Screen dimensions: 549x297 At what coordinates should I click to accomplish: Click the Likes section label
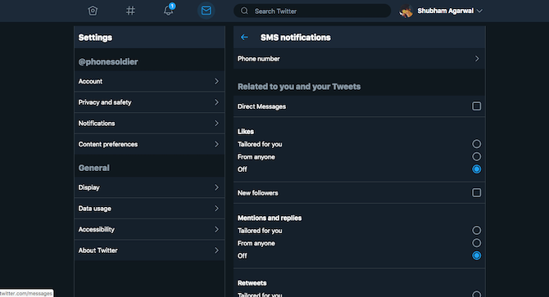coord(246,132)
